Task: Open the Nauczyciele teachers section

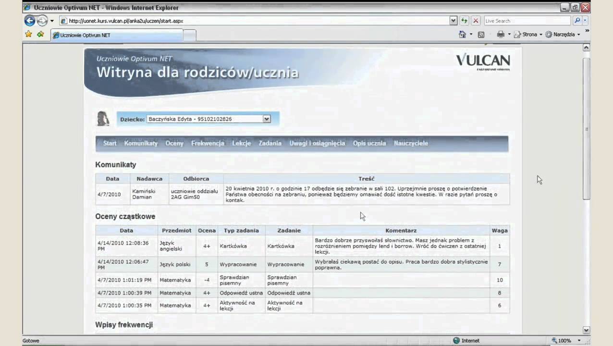Action: 411,143
